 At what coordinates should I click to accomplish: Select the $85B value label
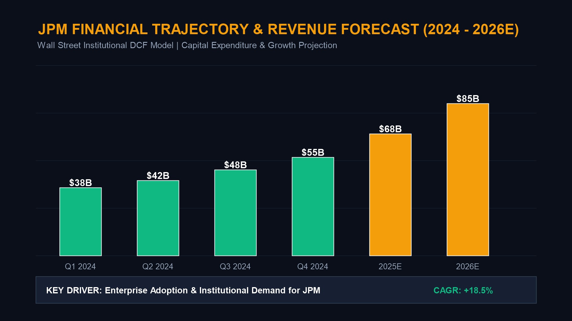click(x=468, y=98)
